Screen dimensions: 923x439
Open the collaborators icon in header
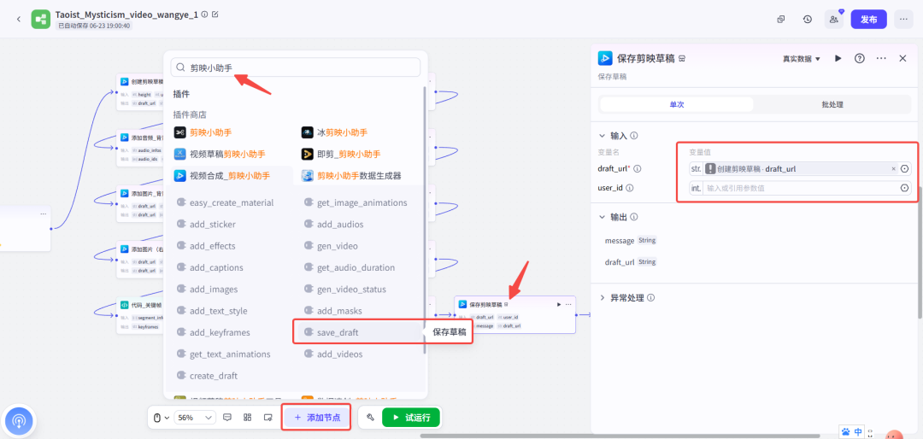(x=833, y=19)
